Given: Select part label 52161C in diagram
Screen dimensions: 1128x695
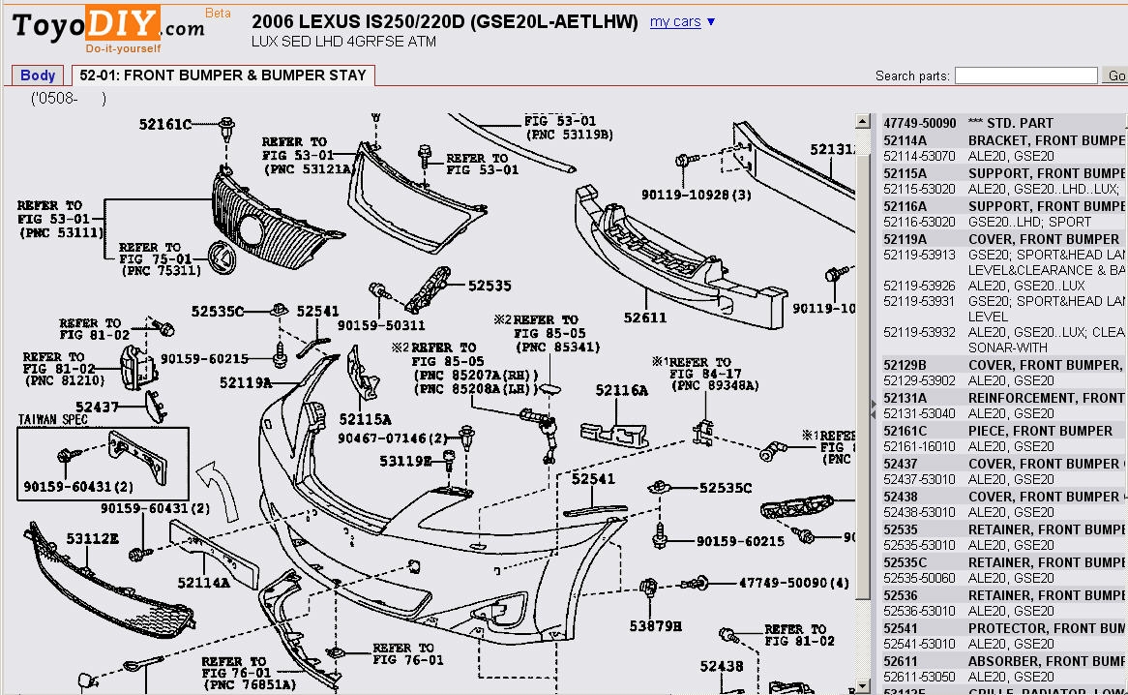Looking at the screenshot, I should [x=164, y=125].
